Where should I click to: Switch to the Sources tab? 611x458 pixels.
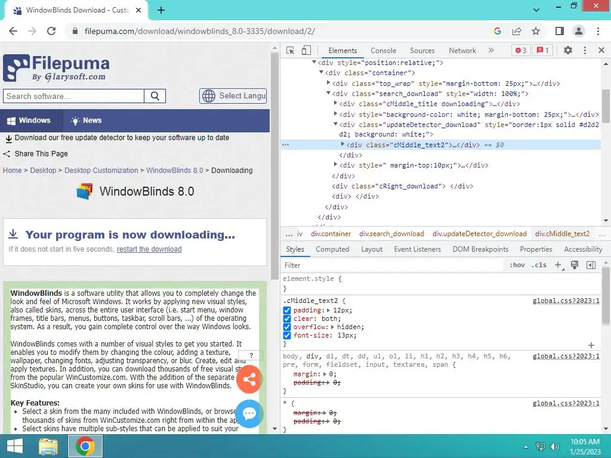(x=422, y=51)
